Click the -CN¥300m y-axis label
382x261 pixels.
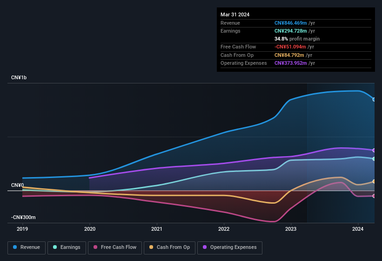(23, 217)
